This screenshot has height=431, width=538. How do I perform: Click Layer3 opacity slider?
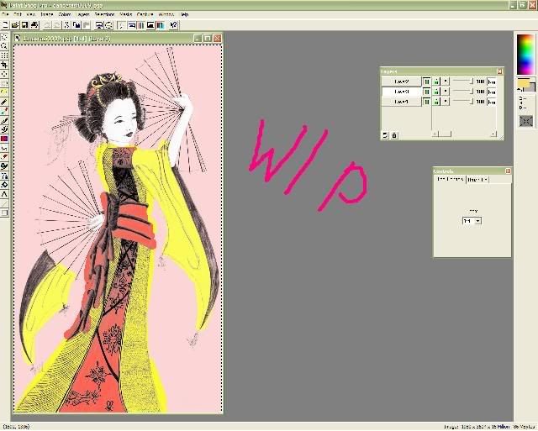463,92
